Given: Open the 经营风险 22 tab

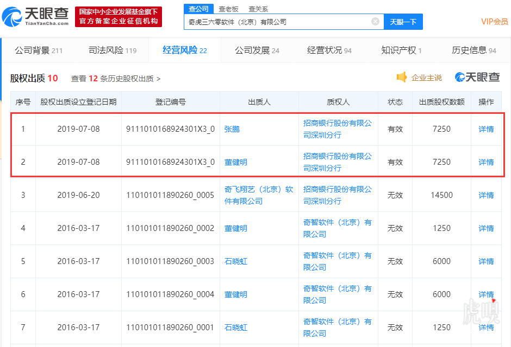Looking at the screenshot, I should [184, 50].
